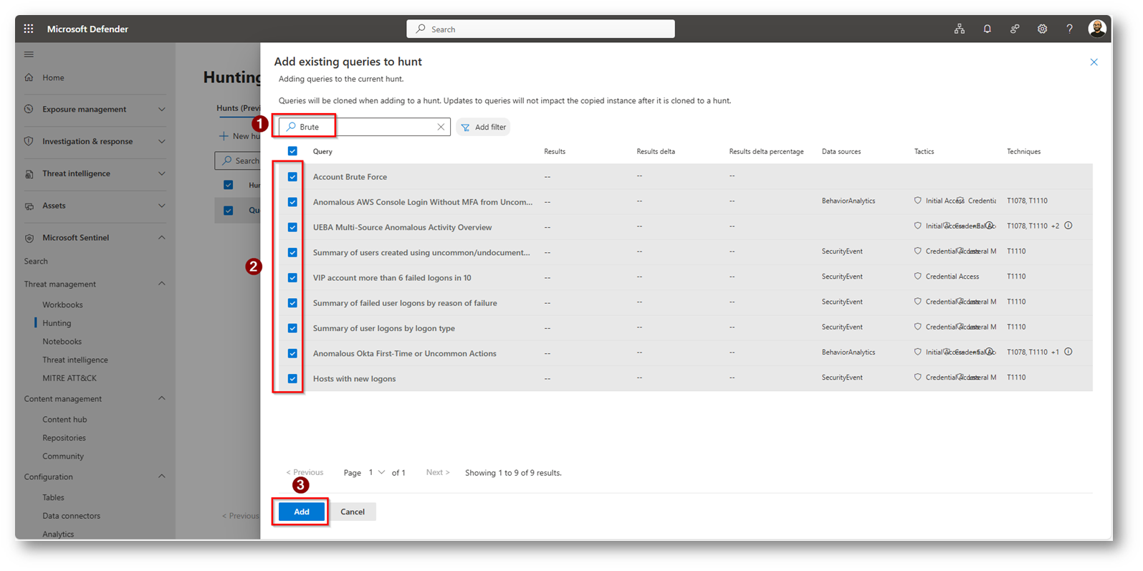The height and width of the screenshot is (571, 1143).
Task: Click the Cancel button
Action: pyautogui.click(x=352, y=512)
